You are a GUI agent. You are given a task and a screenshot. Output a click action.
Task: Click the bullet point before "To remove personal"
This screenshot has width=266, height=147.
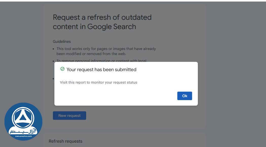point(53,61)
